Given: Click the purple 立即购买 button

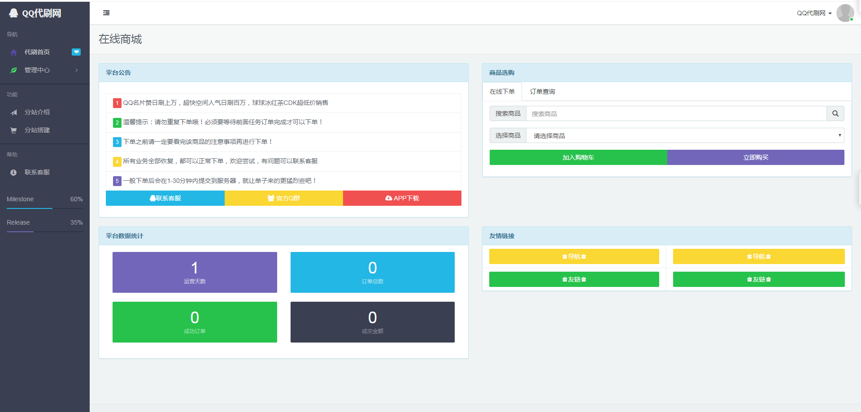Looking at the screenshot, I should pyautogui.click(x=756, y=157).
